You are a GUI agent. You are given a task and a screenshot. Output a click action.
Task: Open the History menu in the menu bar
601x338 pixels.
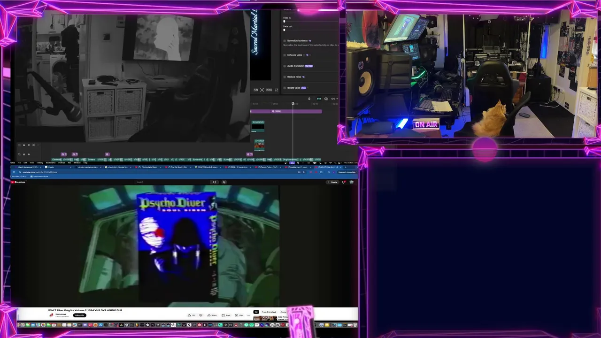coord(39,163)
